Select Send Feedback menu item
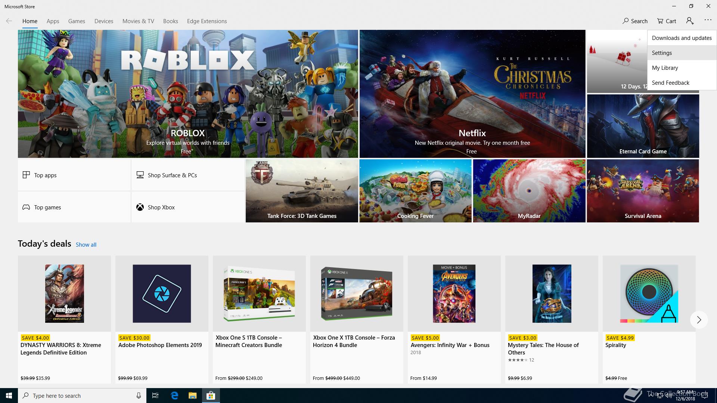Screen dimensions: 717x403 click(682, 82)
